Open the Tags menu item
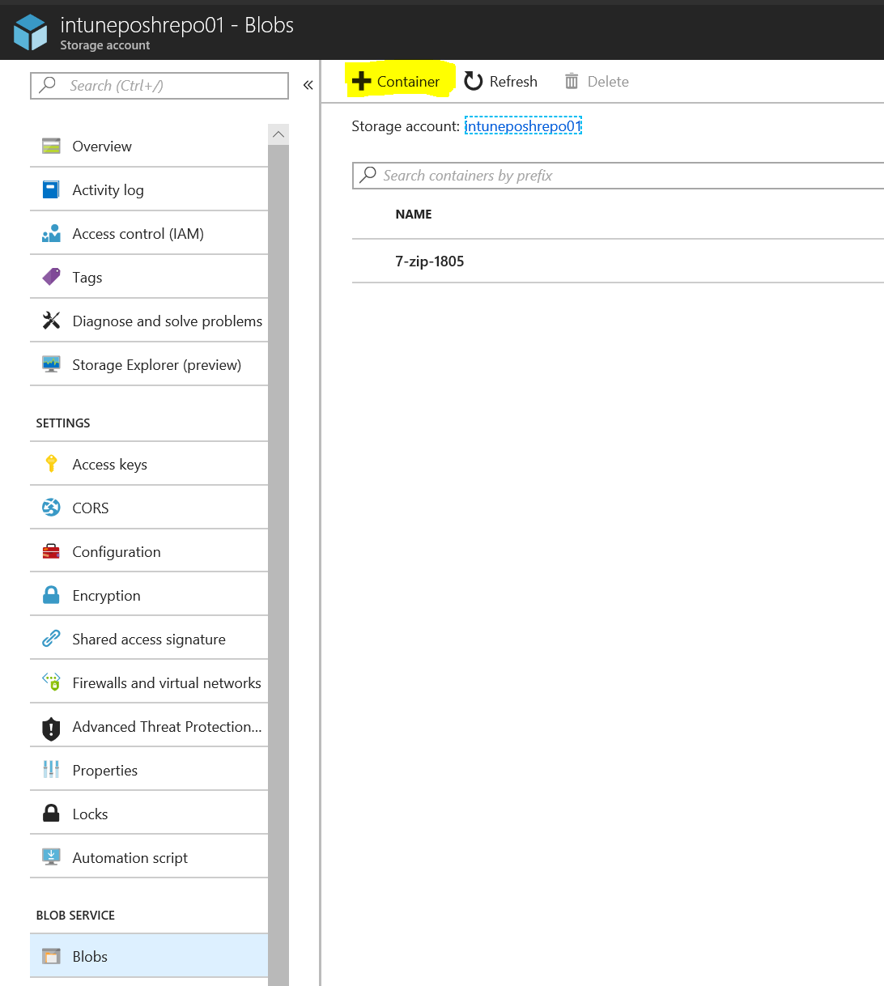Image resolution: width=884 pixels, height=986 pixels. tap(149, 277)
